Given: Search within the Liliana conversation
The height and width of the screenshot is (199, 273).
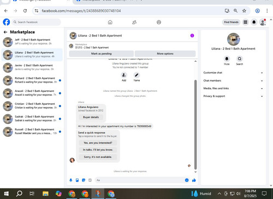Looking at the screenshot, I should pos(240,58).
